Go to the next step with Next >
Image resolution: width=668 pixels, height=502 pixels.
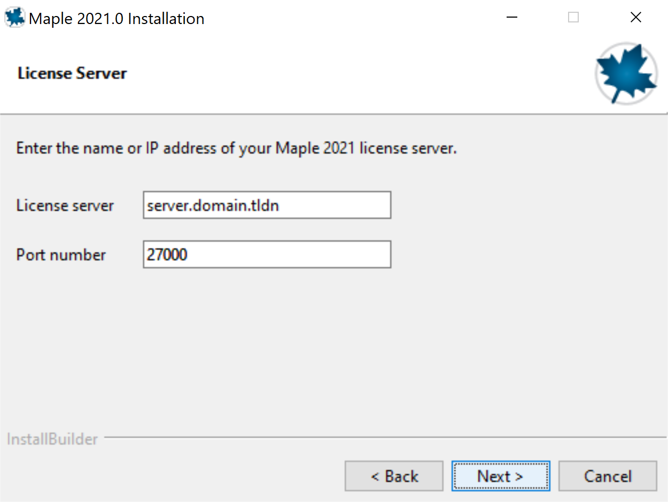500,476
